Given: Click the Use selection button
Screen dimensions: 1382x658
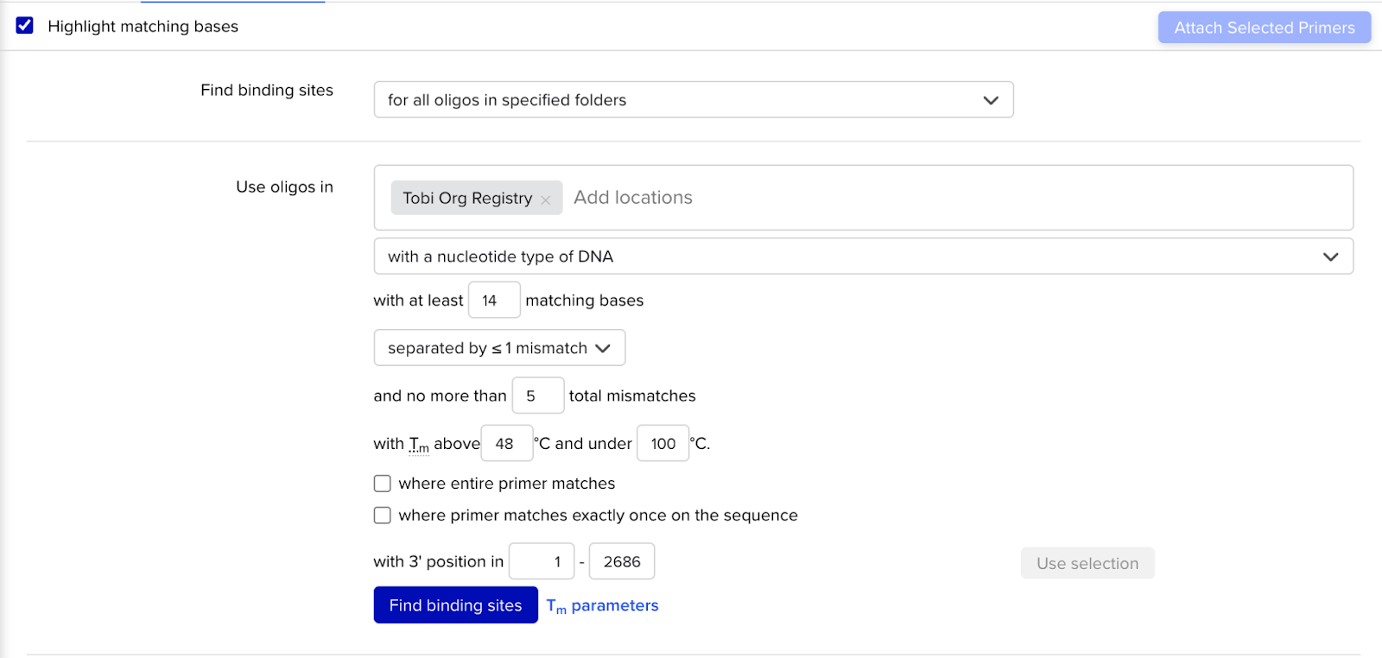Looking at the screenshot, I should coord(1087,562).
